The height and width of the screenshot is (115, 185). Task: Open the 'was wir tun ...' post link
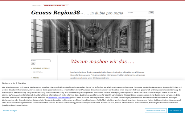[x=38, y=72]
